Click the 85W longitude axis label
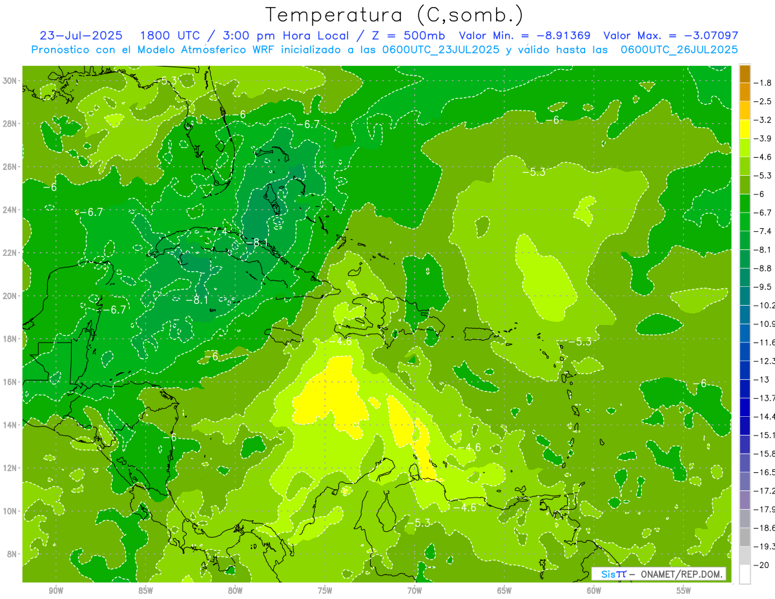 [x=145, y=591]
